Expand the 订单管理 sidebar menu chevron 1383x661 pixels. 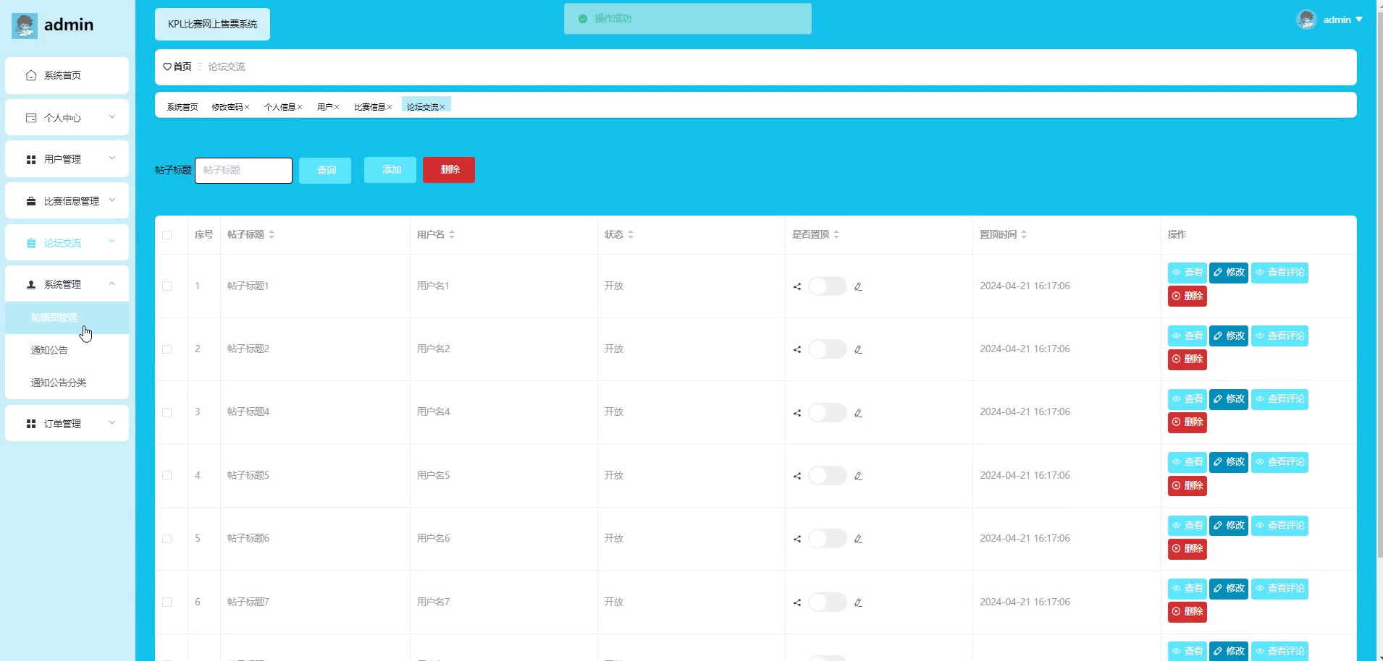(x=112, y=423)
